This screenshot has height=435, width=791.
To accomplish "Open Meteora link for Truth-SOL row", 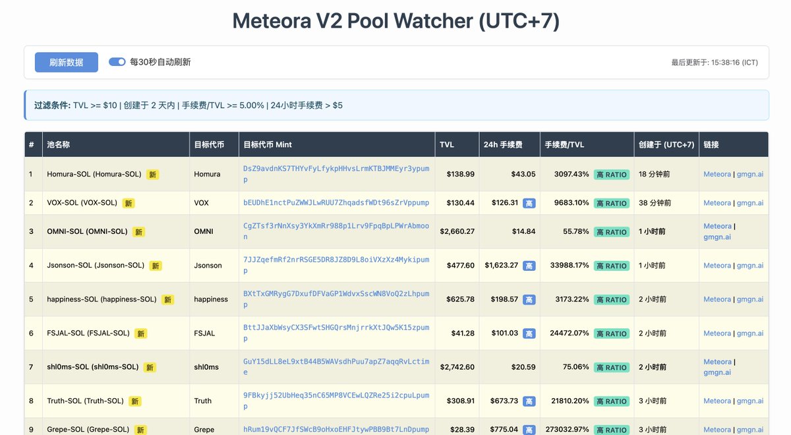I will click(717, 401).
